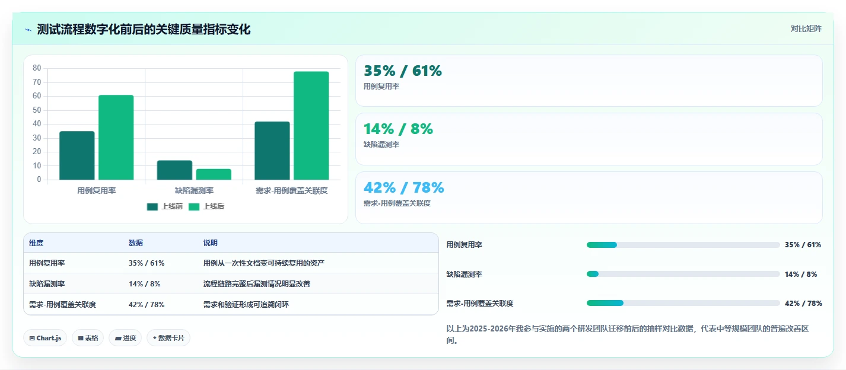The height and width of the screenshot is (370, 846).
Task: Click 流程链路完整后漏测情况明显改善 text
Action: [257, 284]
